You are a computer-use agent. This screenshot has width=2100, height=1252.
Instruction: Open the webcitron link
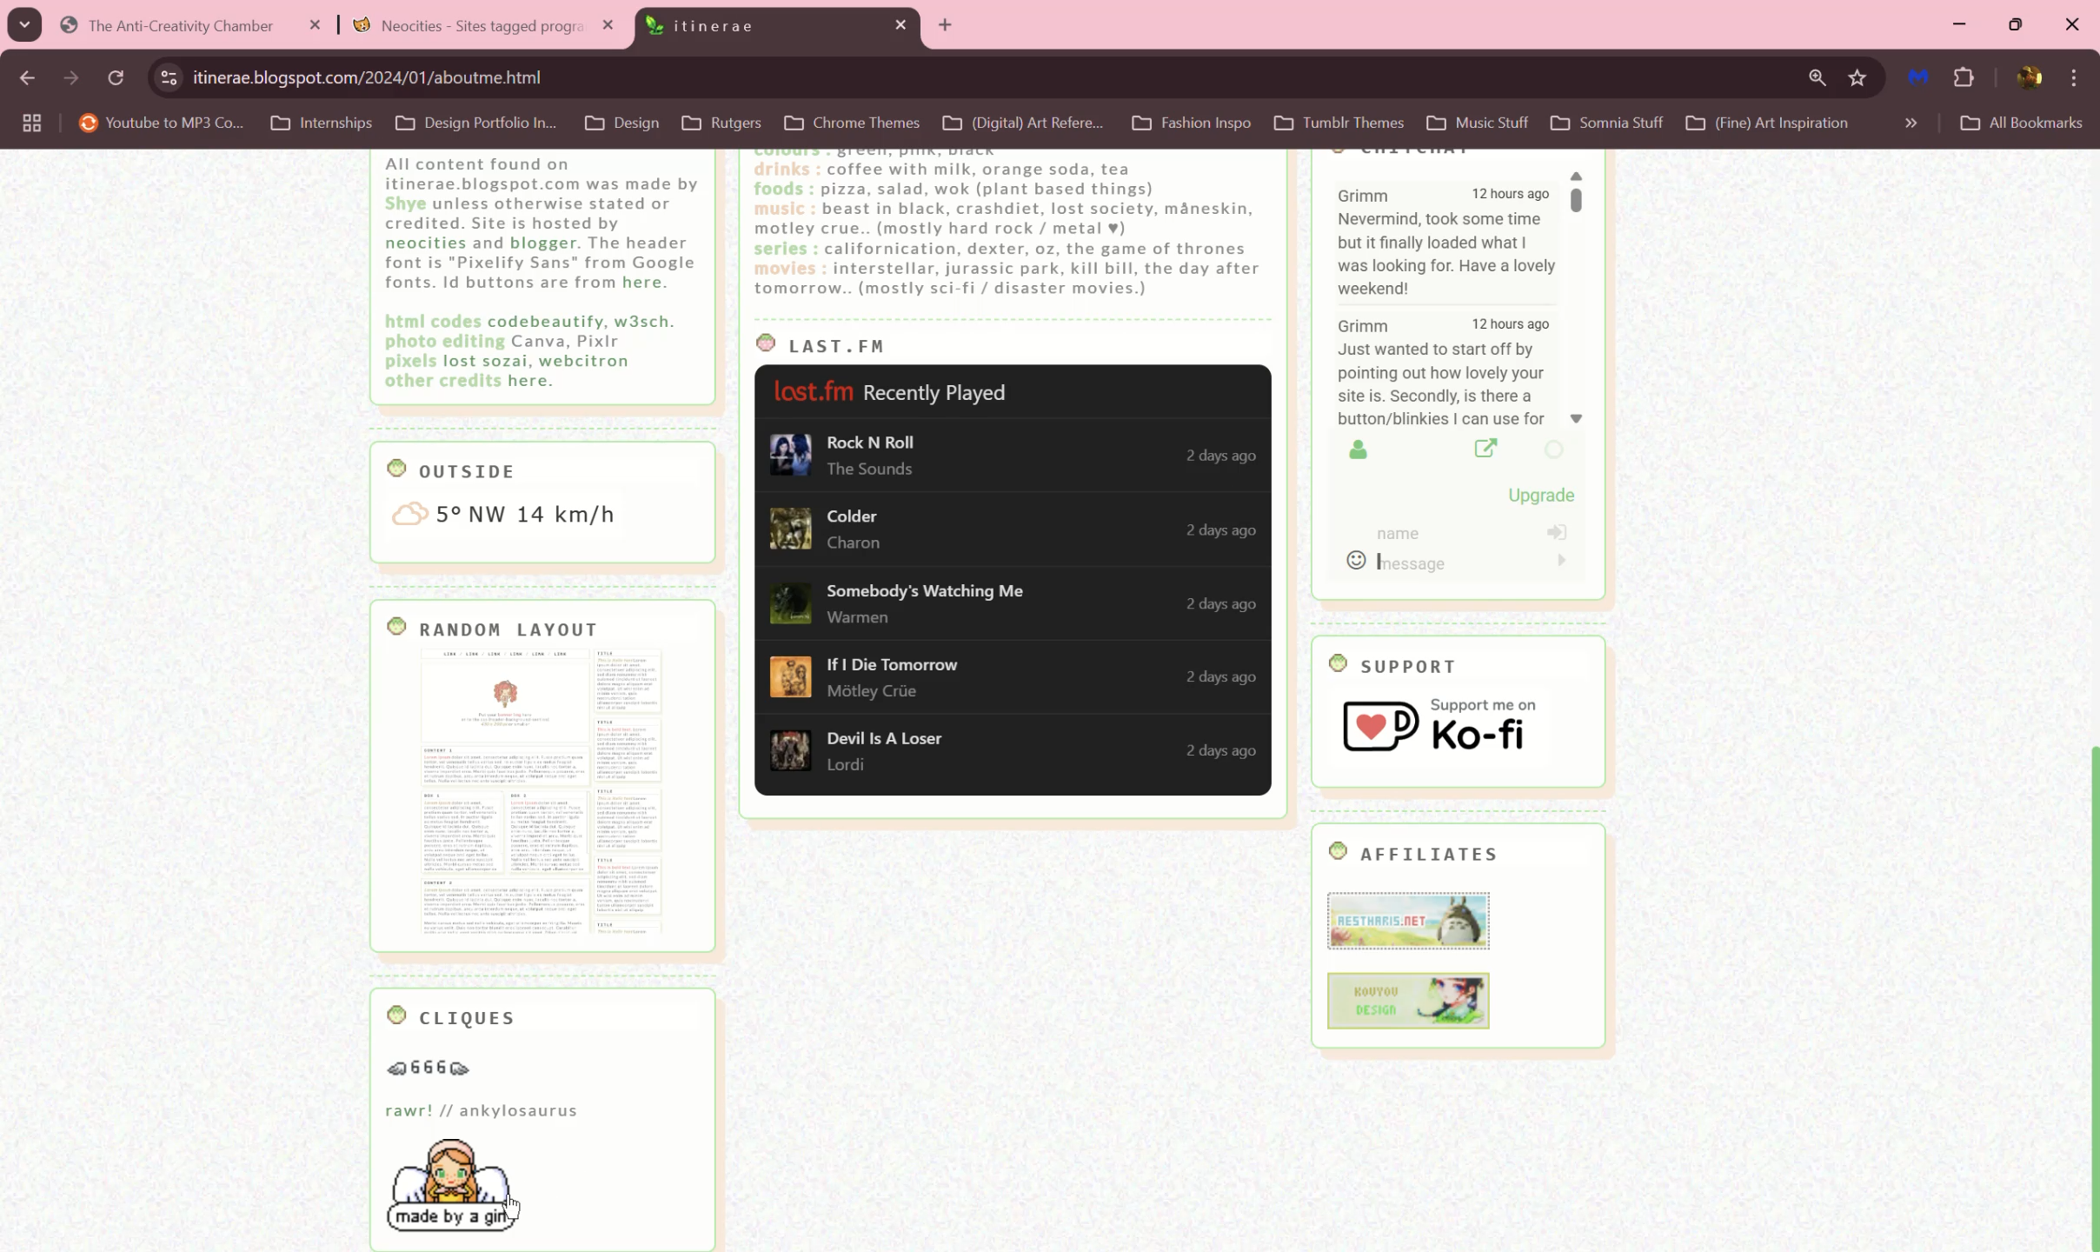583,361
